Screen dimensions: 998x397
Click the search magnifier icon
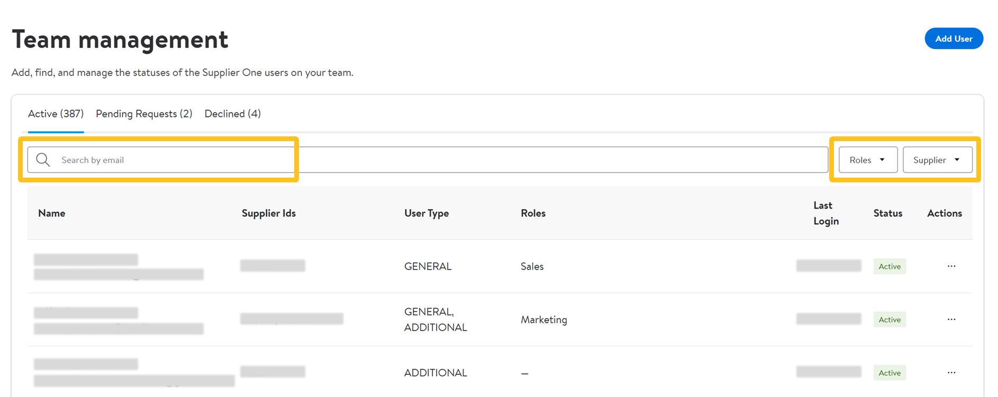pos(43,160)
